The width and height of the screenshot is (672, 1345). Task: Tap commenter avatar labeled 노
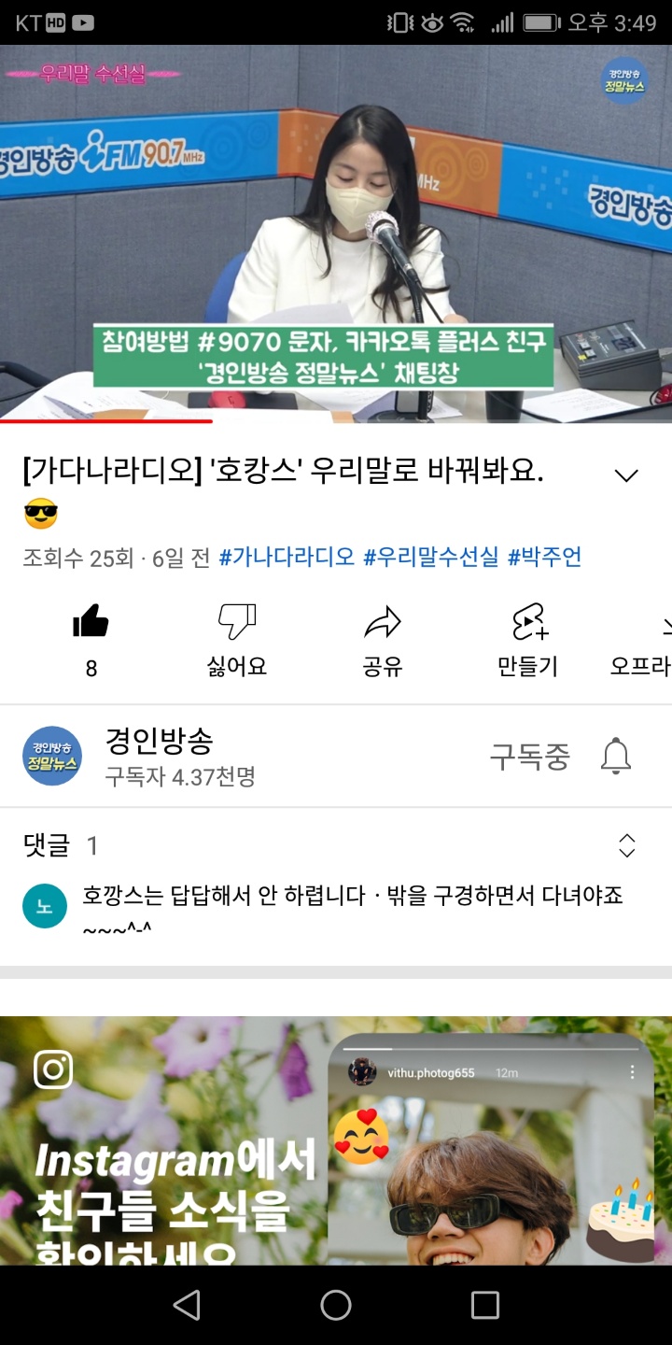[45, 906]
